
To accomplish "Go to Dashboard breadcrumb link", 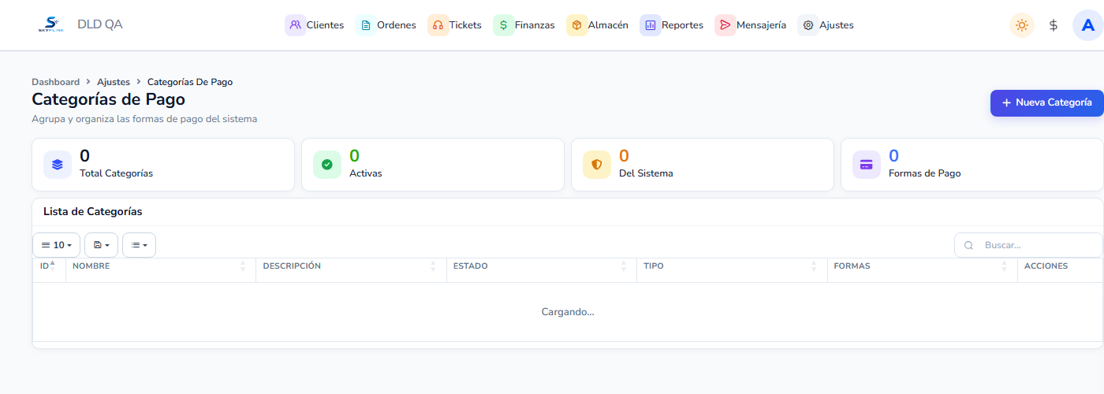I will pyautogui.click(x=56, y=82).
